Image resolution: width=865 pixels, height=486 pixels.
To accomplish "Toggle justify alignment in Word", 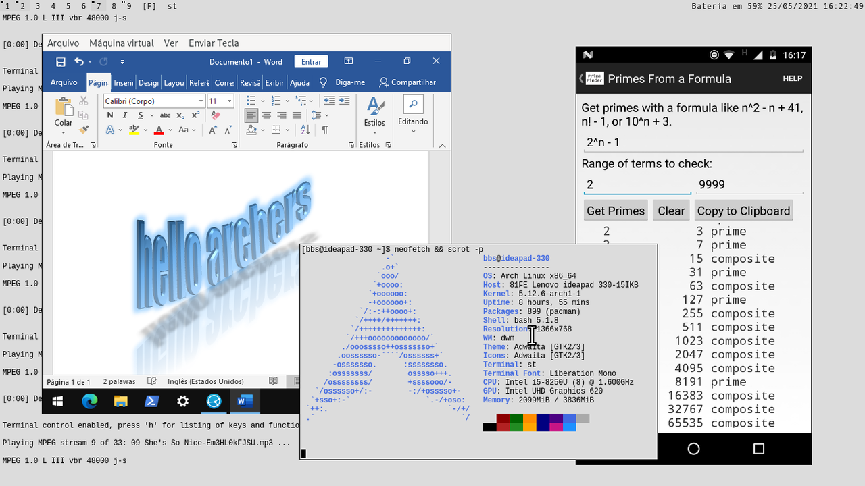I will pyautogui.click(x=297, y=115).
